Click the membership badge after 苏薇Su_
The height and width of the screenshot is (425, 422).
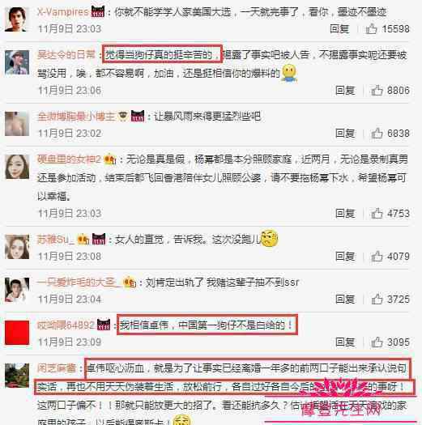pos(83,240)
